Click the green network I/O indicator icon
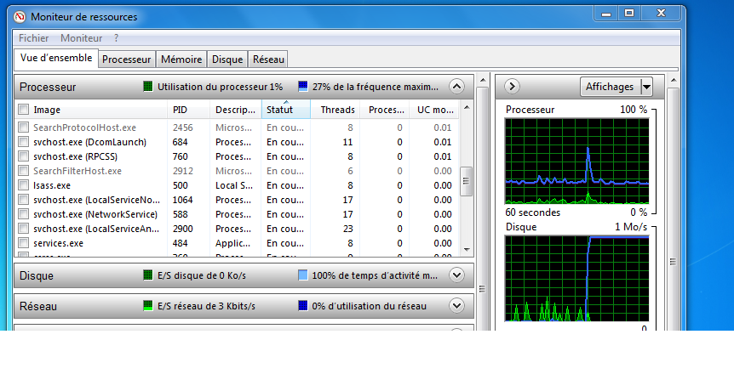Screen dimensions: 734x391 coord(148,306)
